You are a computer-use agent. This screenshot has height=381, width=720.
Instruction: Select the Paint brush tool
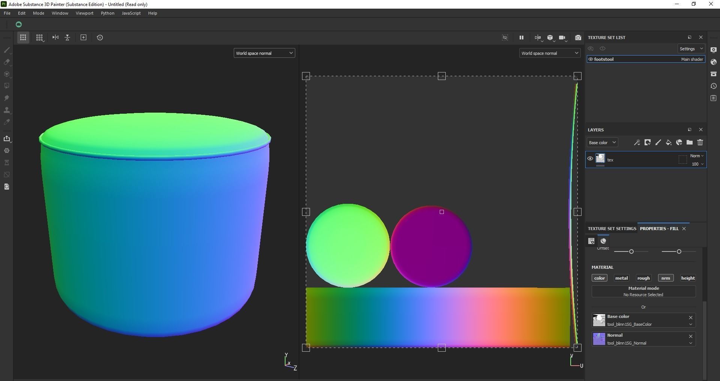coord(7,50)
